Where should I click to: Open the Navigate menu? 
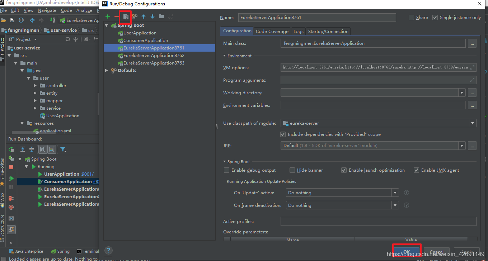point(47,10)
